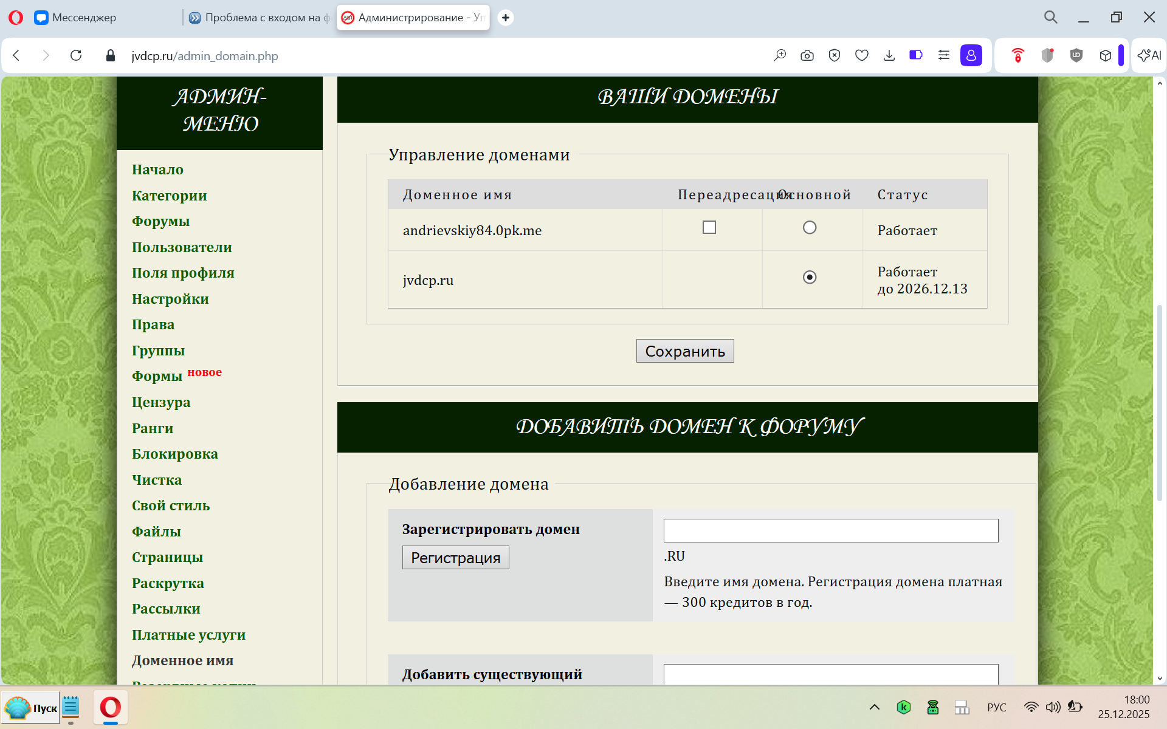Open the Пользователи admin menu link
Screen dimensions: 1167x729
click(182, 247)
